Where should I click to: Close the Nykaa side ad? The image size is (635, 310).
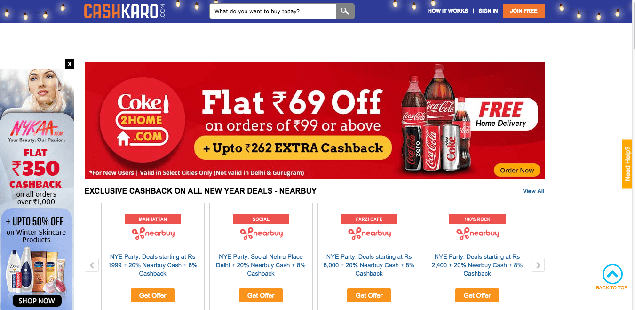70,64
